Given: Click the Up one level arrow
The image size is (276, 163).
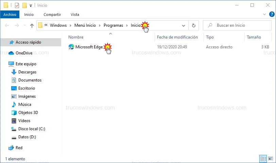Looking at the screenshot, I should click(32, 25).
